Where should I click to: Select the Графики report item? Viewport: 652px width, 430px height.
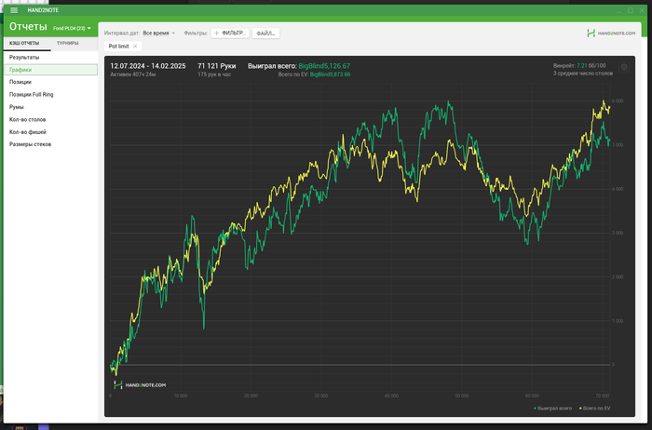tap(20, 70)
